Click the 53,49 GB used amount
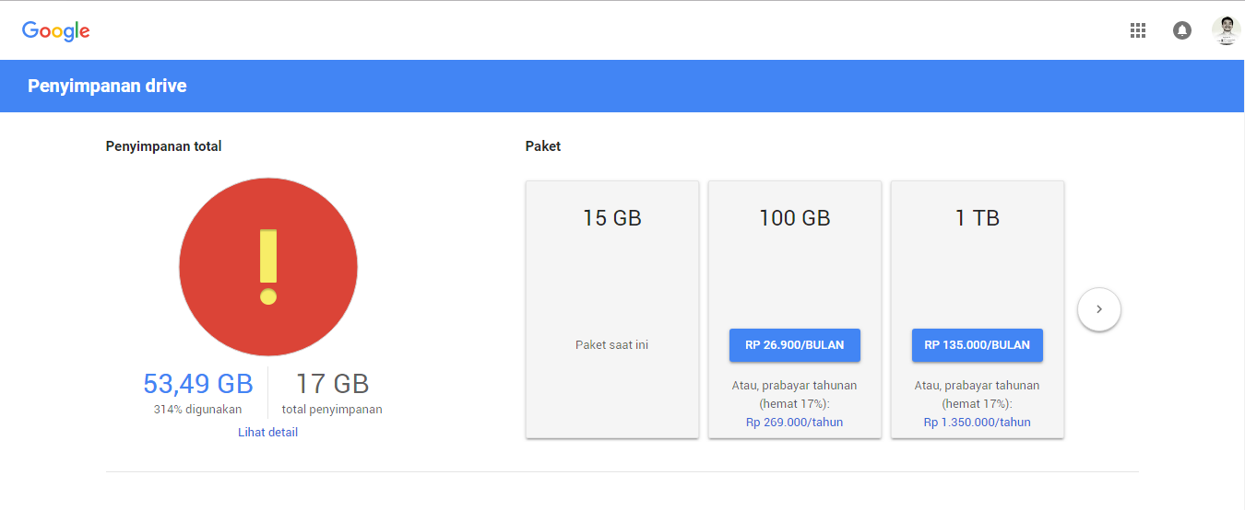Image resolution: width=1245 pixels, height=510 pixels. click(x=197, y=384)
